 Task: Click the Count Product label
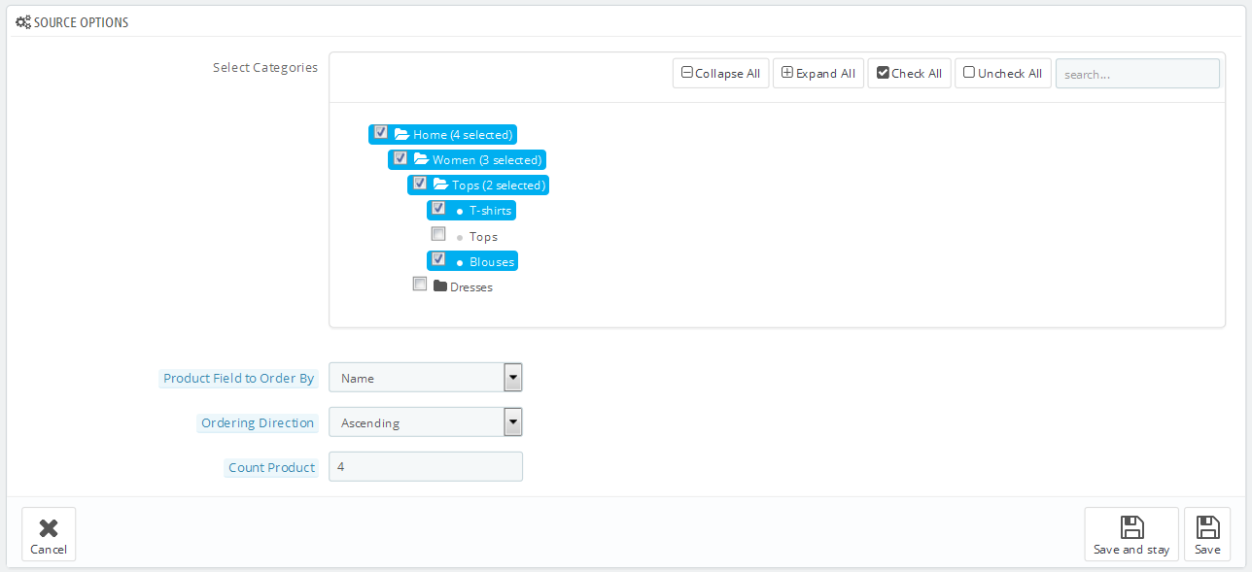click(272, 468)
